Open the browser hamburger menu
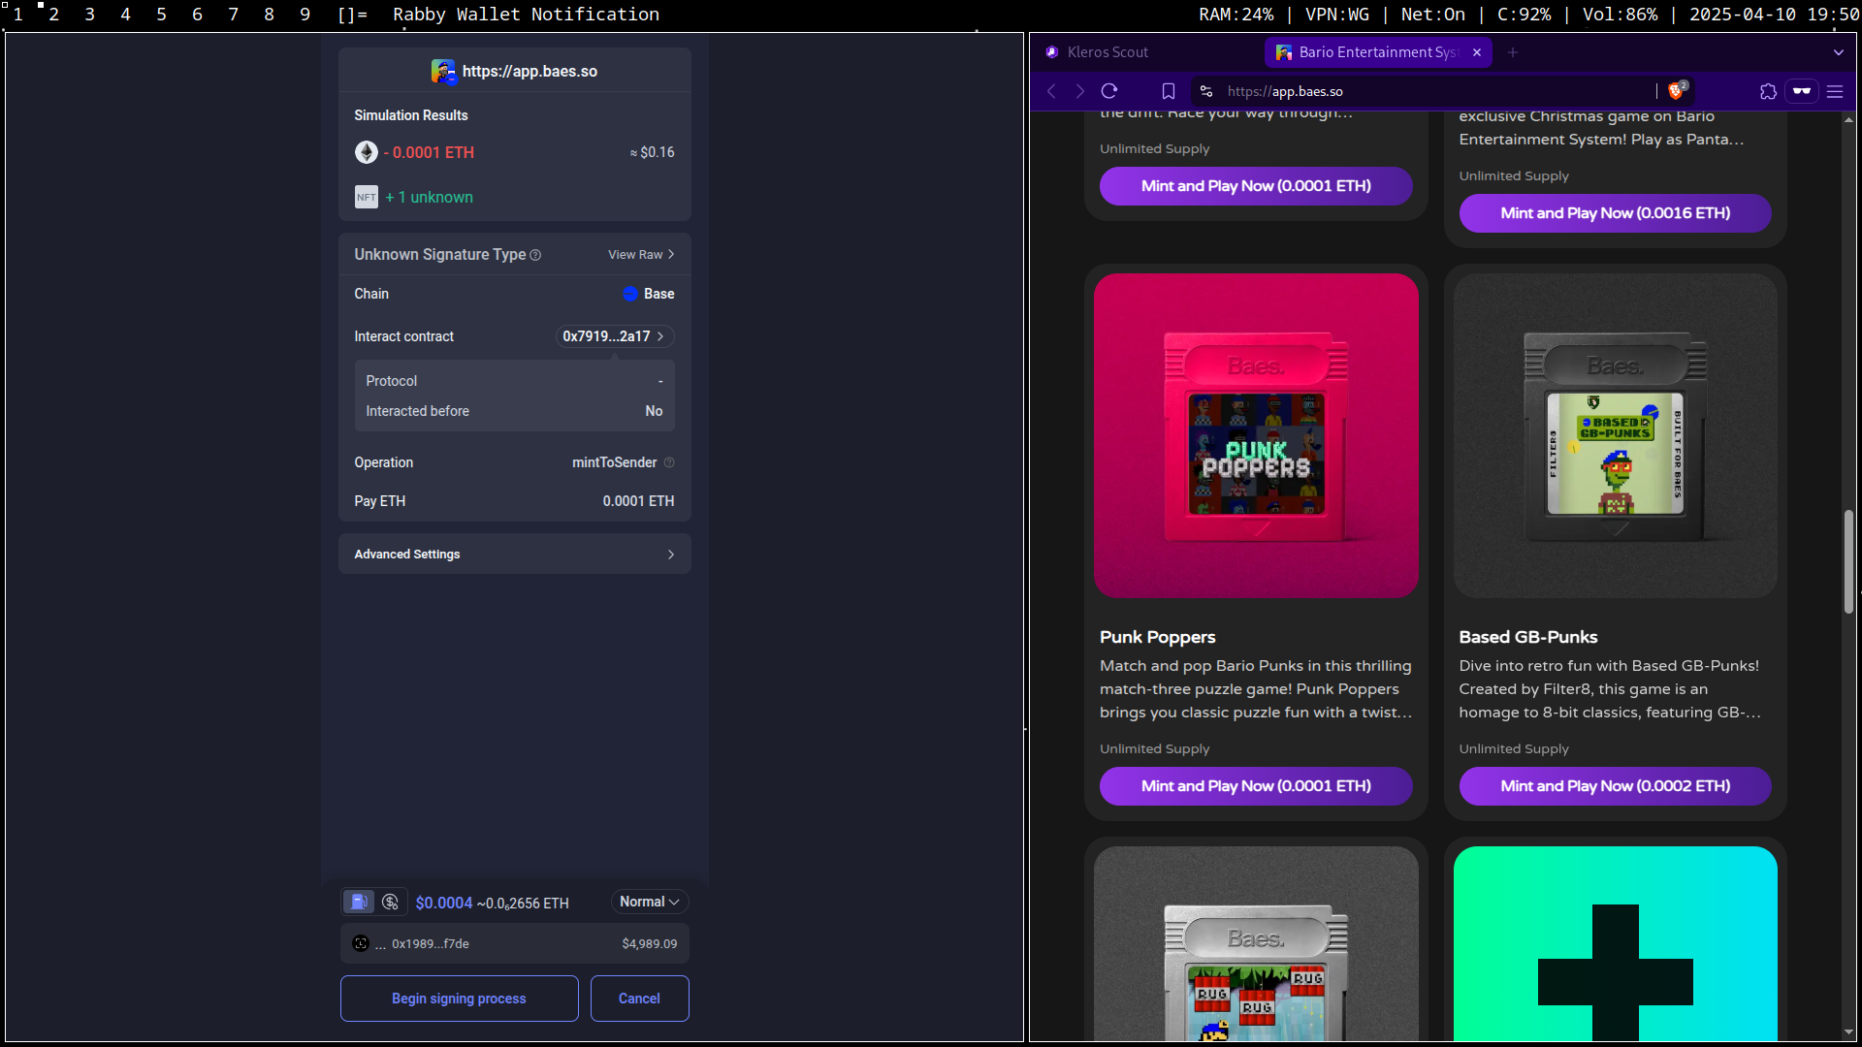1862x1047 pixels. [1835, 91]
